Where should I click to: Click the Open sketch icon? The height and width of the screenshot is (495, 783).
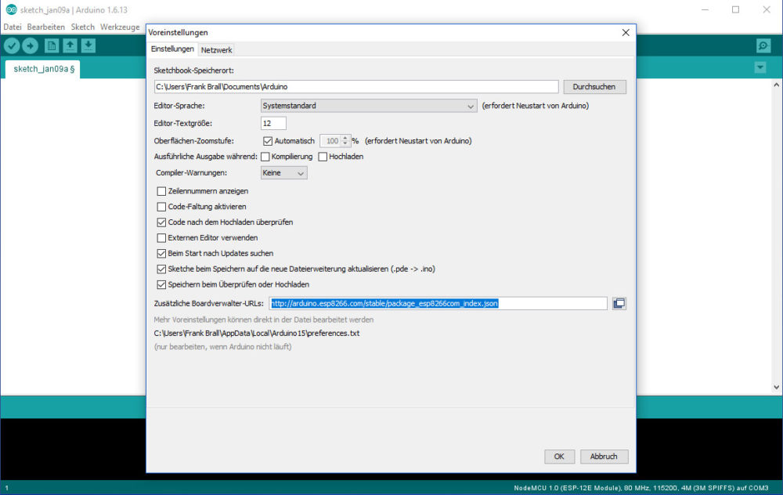69,45
